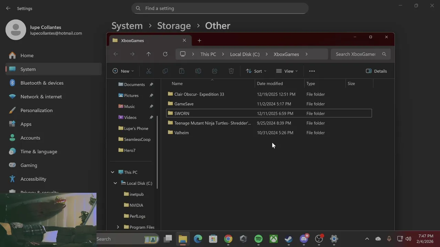Select the Valheim folder
The height and width of the screenshot is (247, 440).
coord(181,133)
